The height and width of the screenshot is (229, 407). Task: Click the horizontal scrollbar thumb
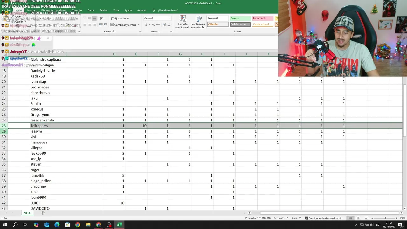tap(329, 213)
